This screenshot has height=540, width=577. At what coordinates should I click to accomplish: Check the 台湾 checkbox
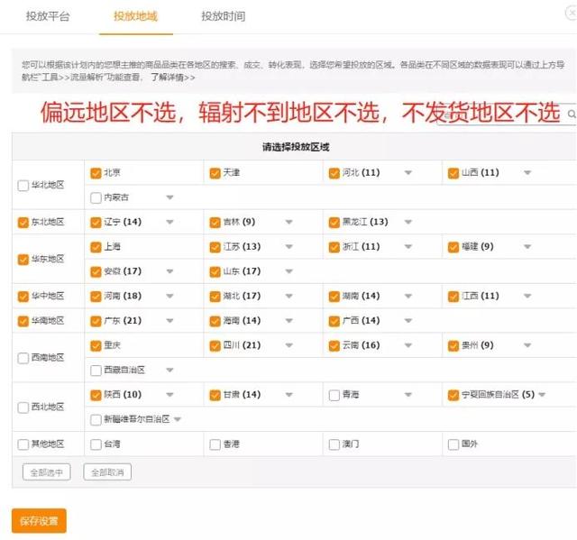click(96, 444)
